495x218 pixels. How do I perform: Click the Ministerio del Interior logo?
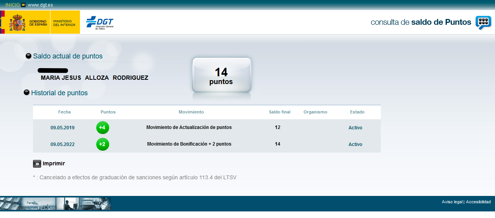pyautogui.click(x=64, y=22)
